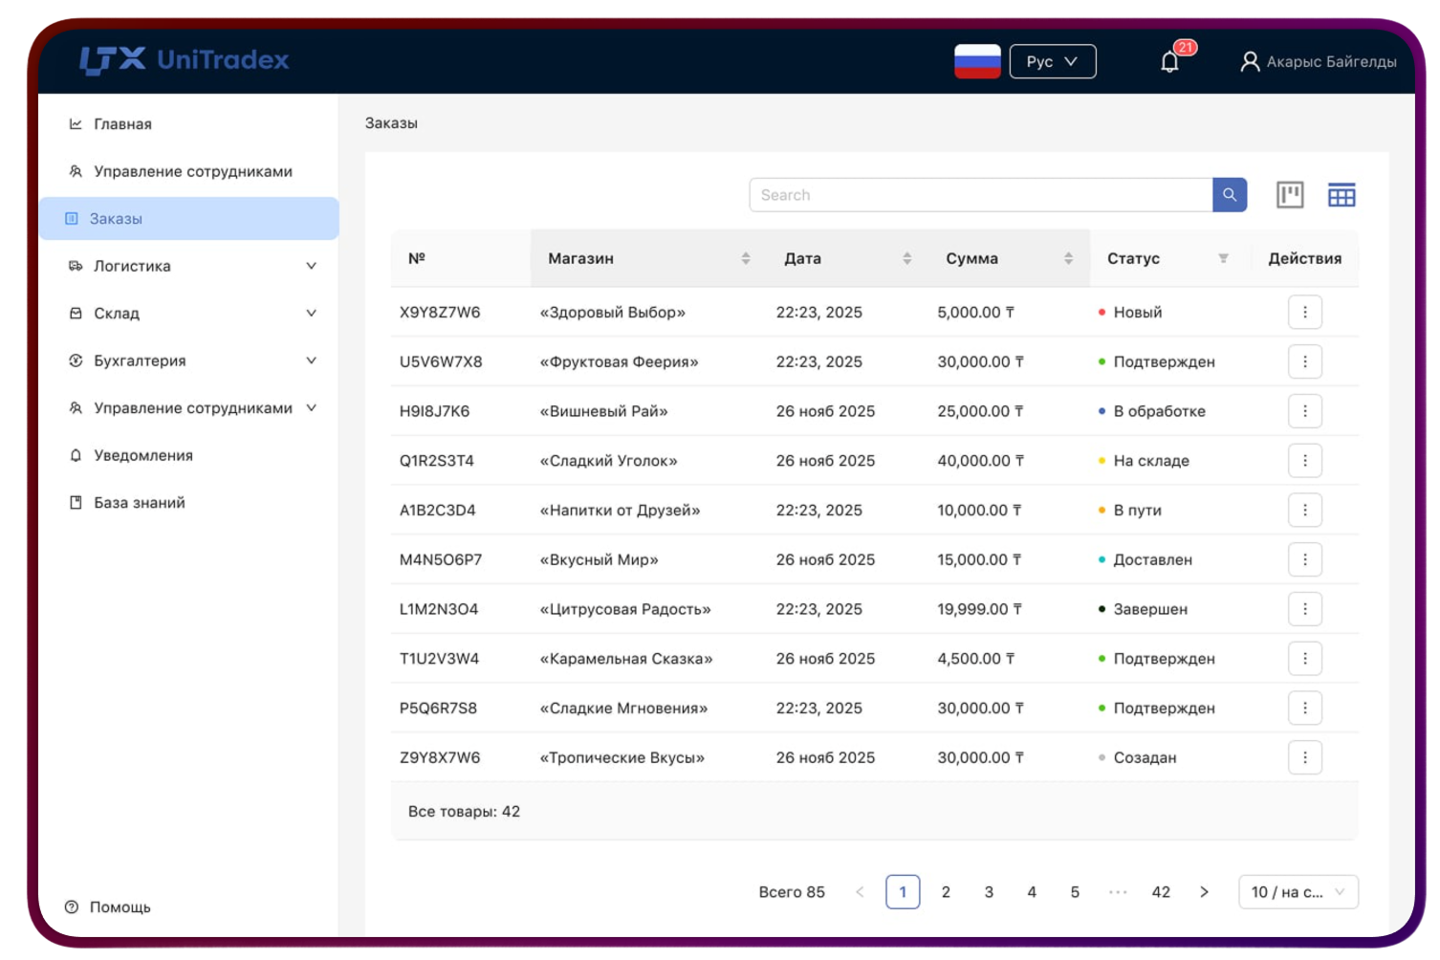Click the Russian flag icon
1440x960 pixels.
coord(977,62)
